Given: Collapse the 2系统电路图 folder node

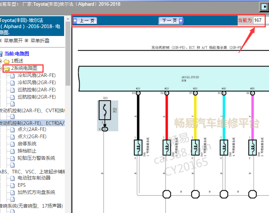Looking at the screenshot, I should 1,68.
